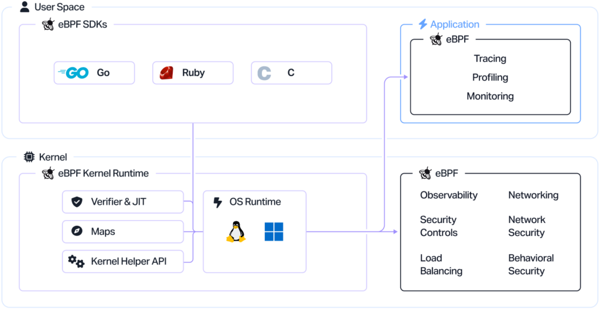
Task: Click the 'User Space' heading
Action: pyautogui.click(x=59, y=7)
